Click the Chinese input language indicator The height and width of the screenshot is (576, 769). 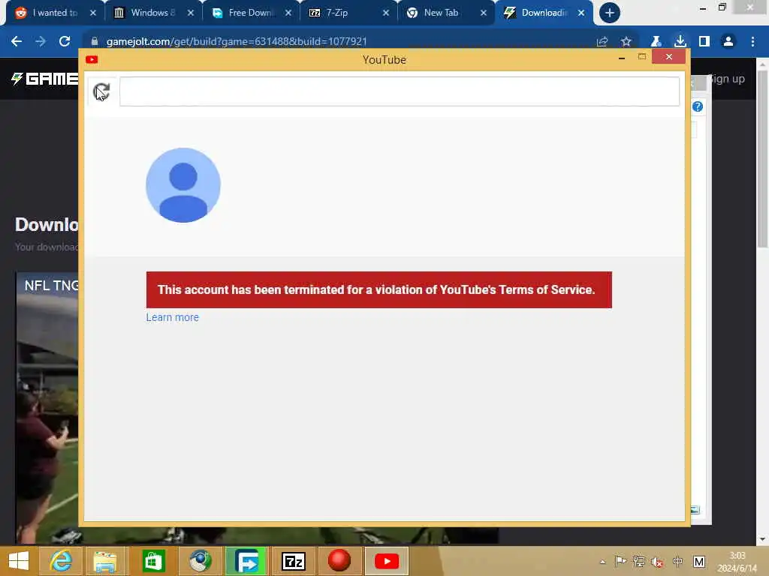point(678,562)
